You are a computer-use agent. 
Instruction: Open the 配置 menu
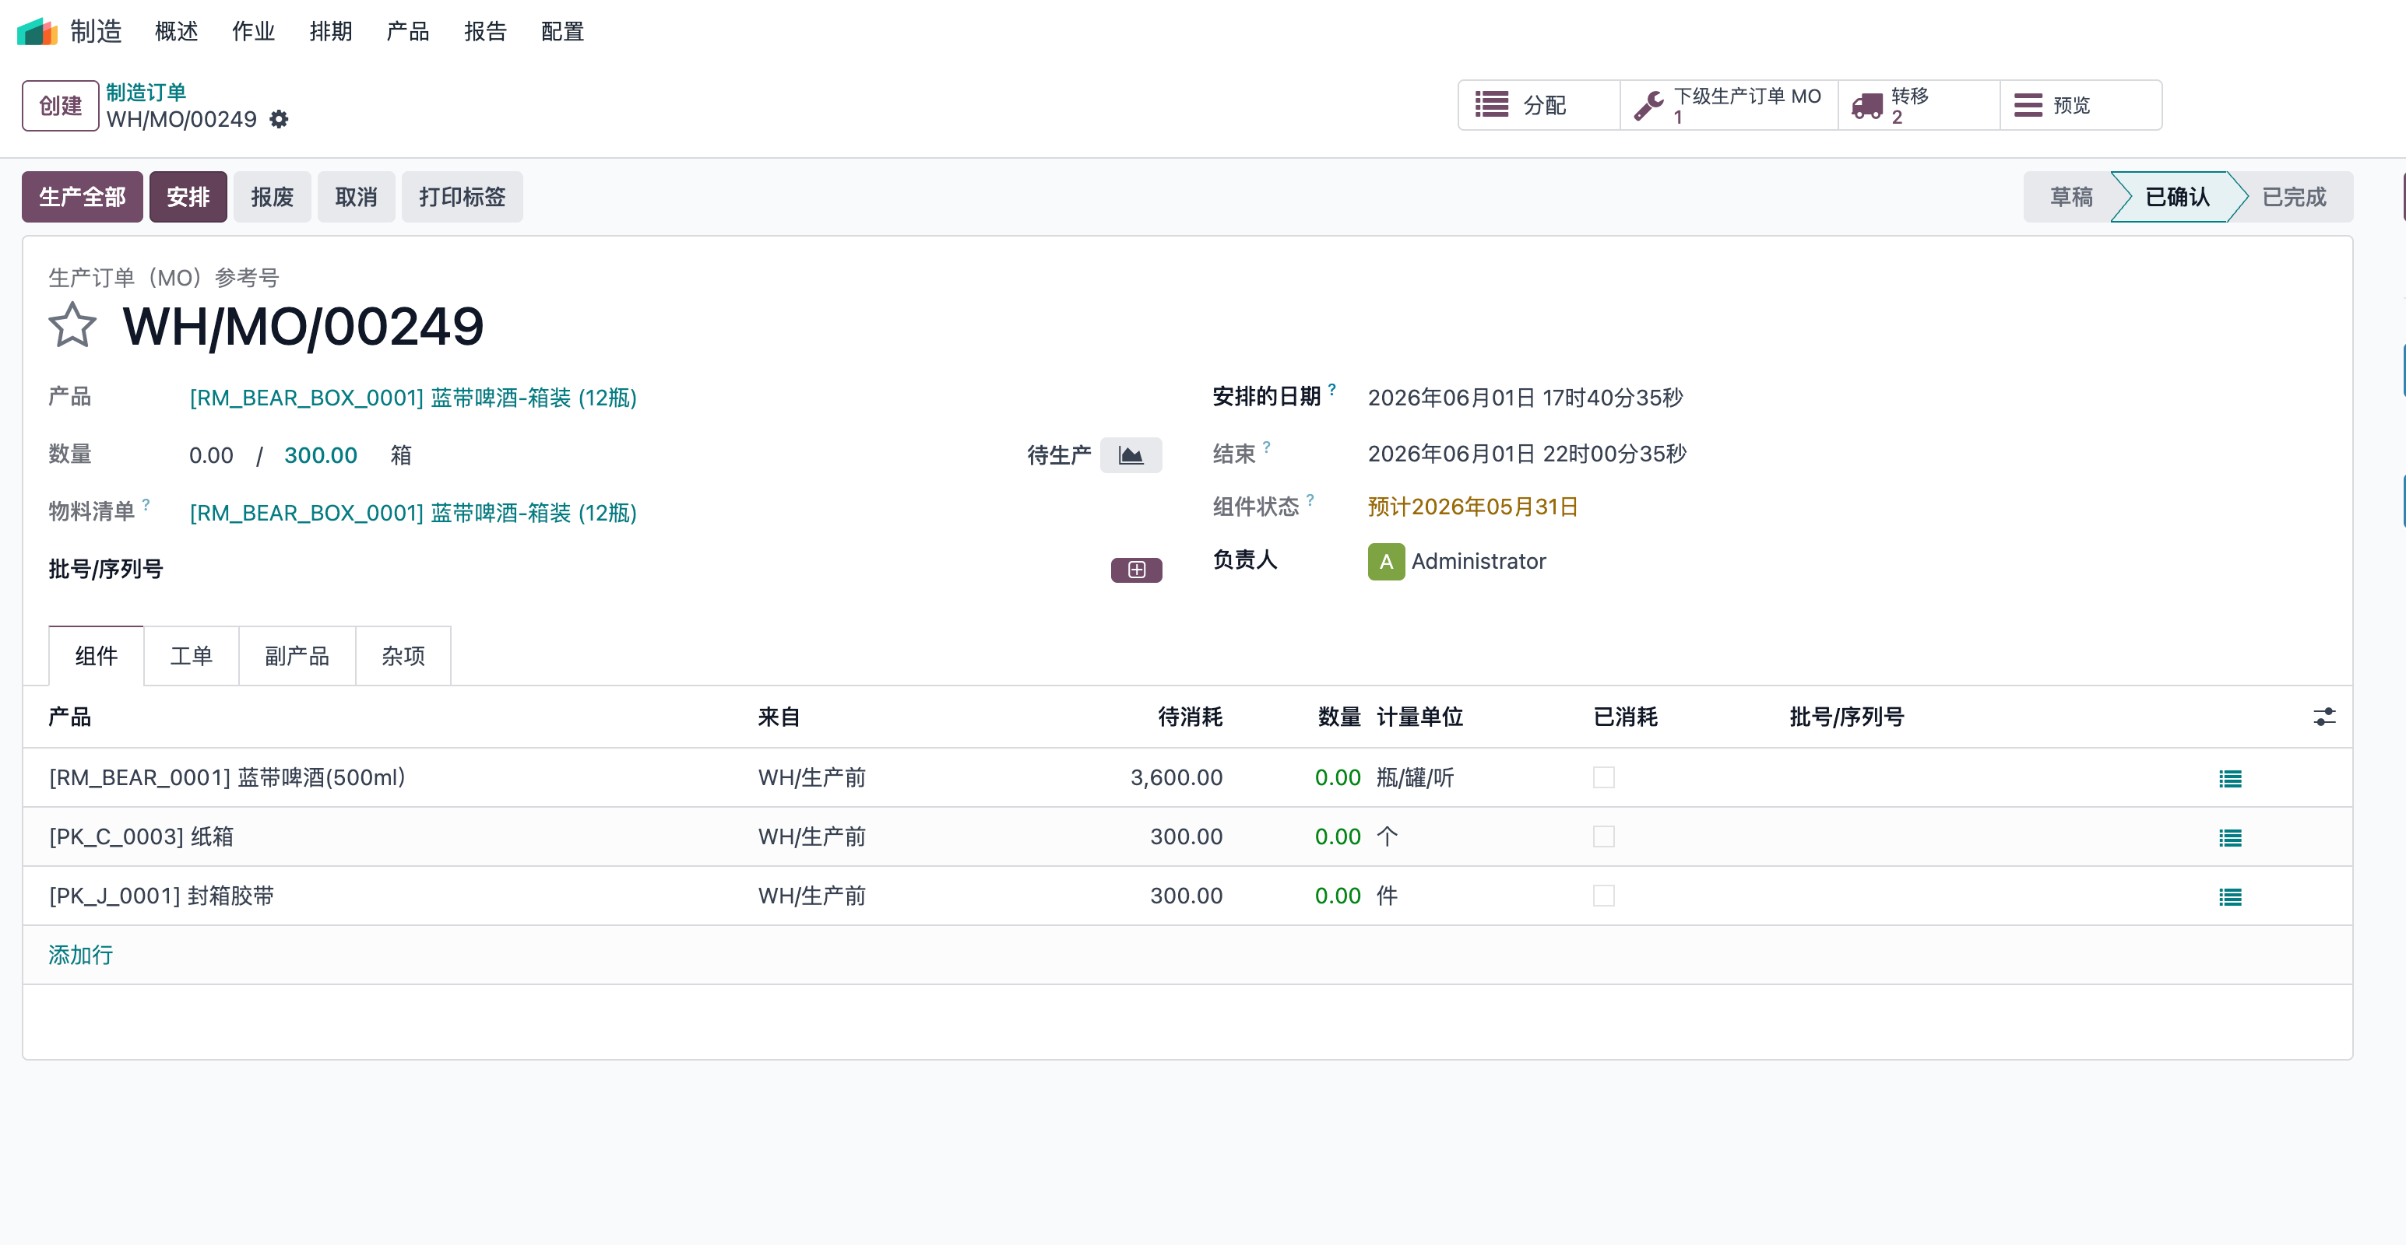tap(562, 32)
